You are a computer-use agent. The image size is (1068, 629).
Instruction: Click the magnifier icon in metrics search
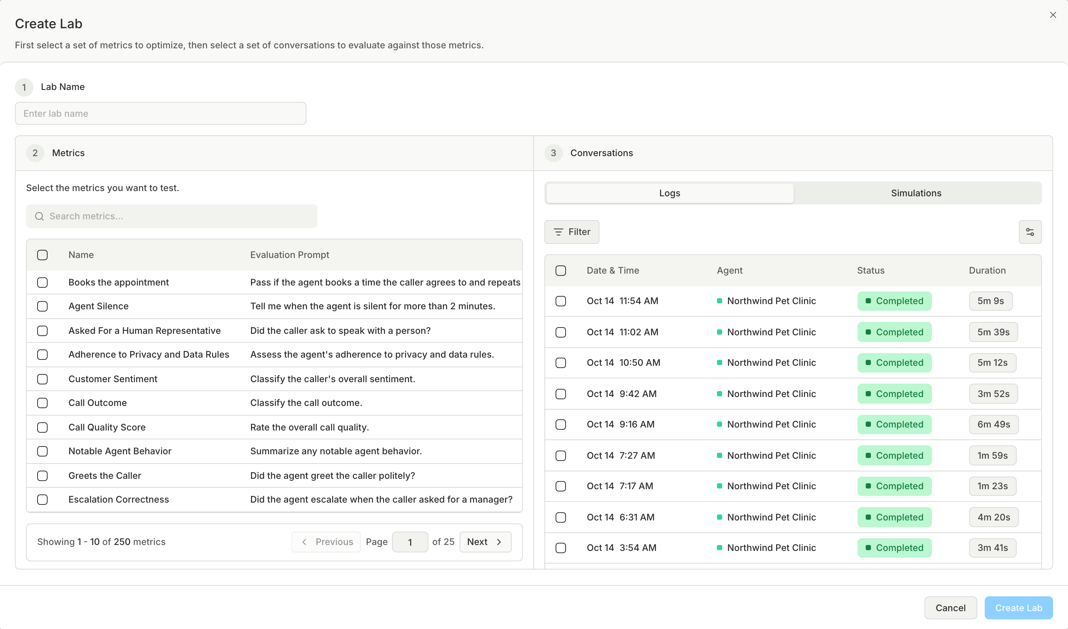click(39, 217)
